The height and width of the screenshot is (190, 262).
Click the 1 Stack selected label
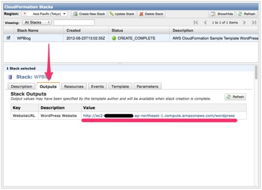click(x=21, y=68)
